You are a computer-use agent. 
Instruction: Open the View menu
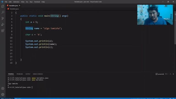(x=23, y=2)
